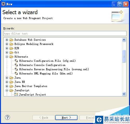
Task: Expand the Eclipse Modeling Framework node
Action: 7,44
